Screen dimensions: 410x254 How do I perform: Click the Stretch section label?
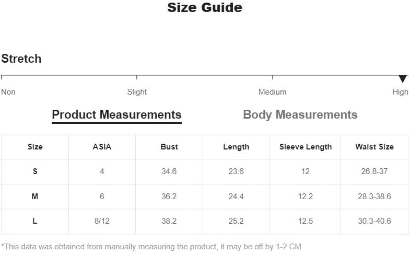21,59
